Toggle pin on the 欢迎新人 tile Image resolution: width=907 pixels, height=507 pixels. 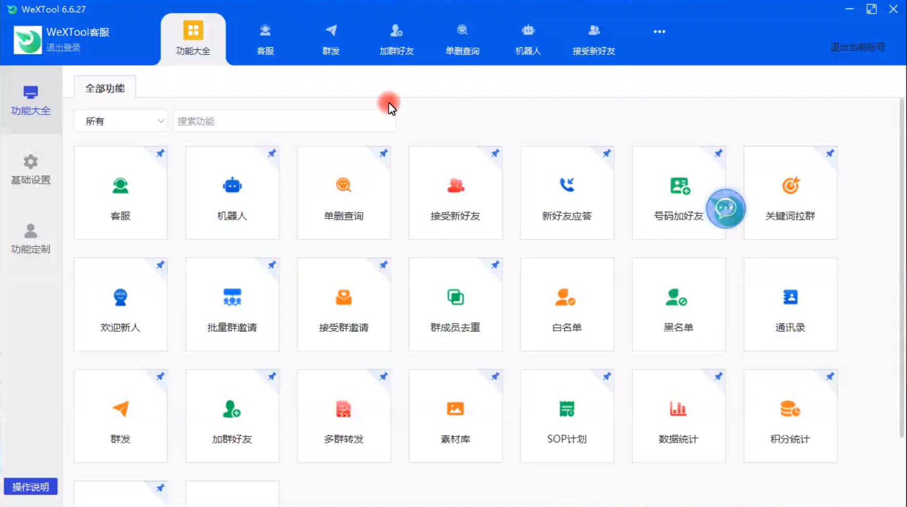160,265
